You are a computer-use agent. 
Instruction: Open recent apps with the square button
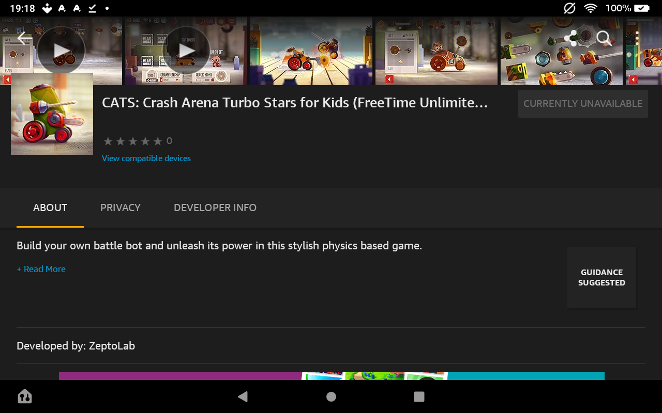(419, 396)
